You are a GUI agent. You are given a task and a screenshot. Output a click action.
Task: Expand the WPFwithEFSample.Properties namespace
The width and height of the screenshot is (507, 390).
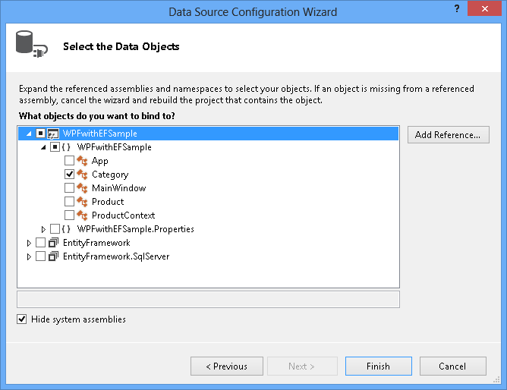(x=43, y=229)
